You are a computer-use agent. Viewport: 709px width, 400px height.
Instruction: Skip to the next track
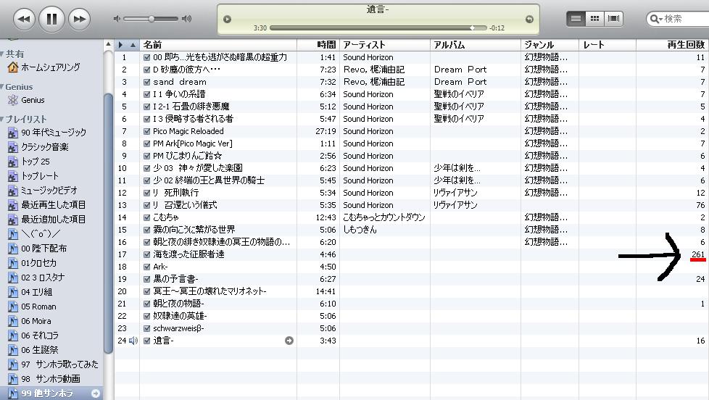tap(79, 19)
